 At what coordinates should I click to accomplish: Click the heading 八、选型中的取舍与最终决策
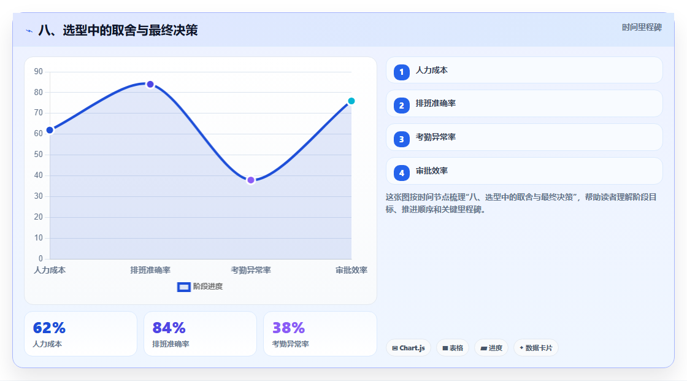coord(118,30)
